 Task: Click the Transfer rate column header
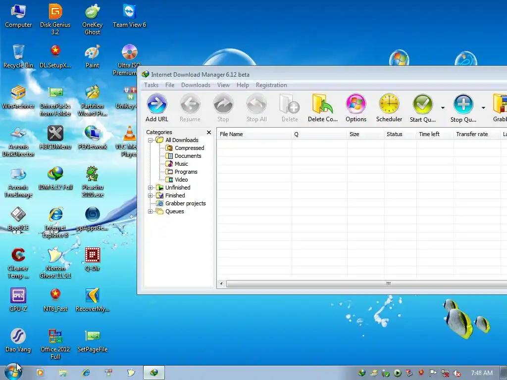tap(476, 134)
